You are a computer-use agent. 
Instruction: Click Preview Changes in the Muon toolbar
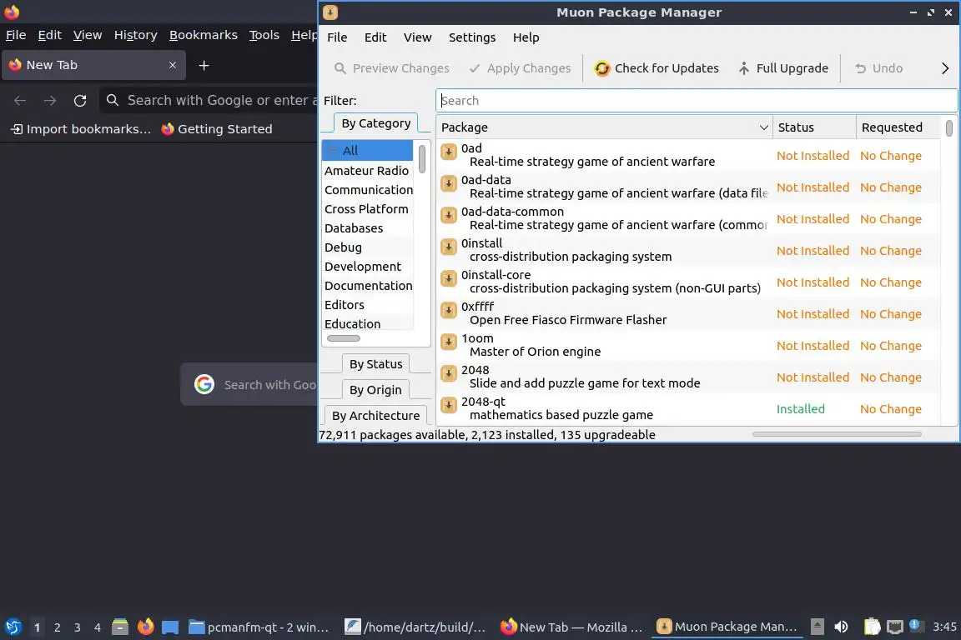click(391, 68)
